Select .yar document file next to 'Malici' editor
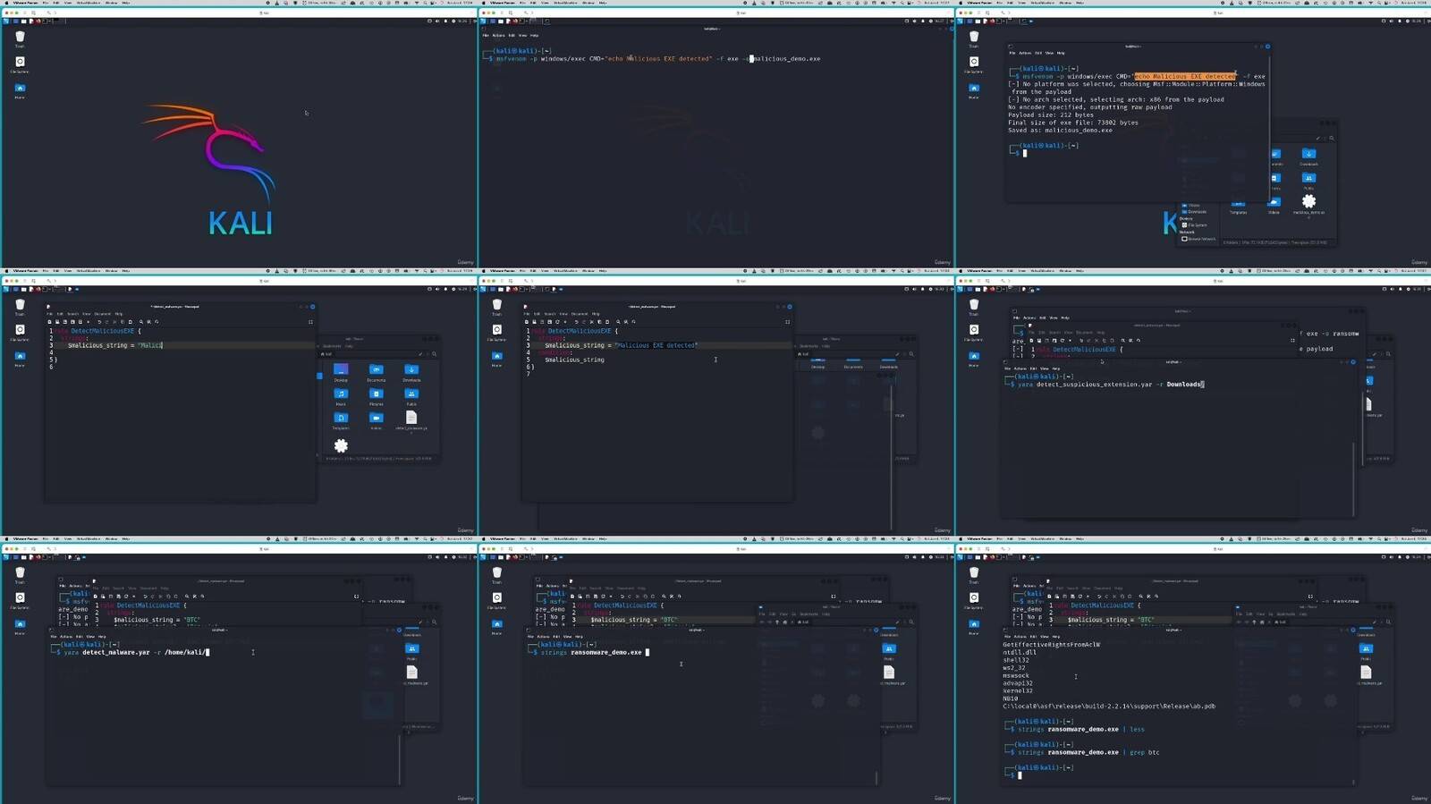The width and height of the screenshot is (1431, 804). click(x=411, y=420)
